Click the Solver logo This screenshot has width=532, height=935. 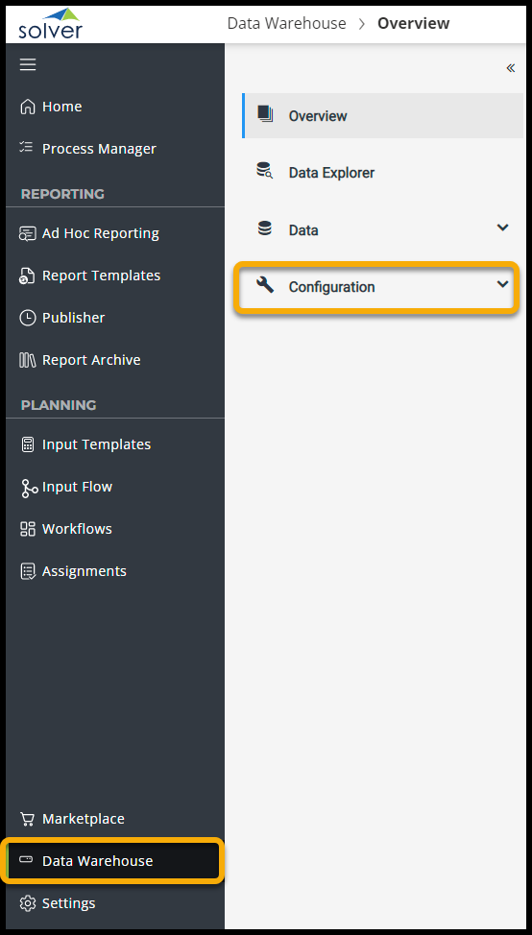click(x=51, y=23)
